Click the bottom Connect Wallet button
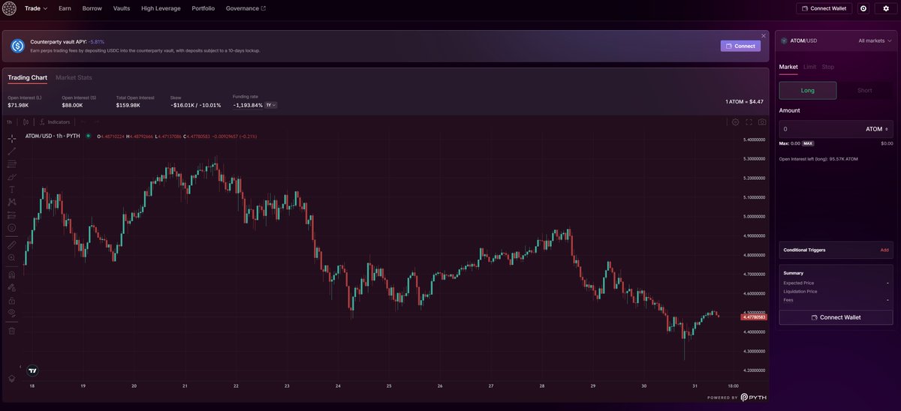Viewport: 901px width, 411px height. click(x=836, y=317)
